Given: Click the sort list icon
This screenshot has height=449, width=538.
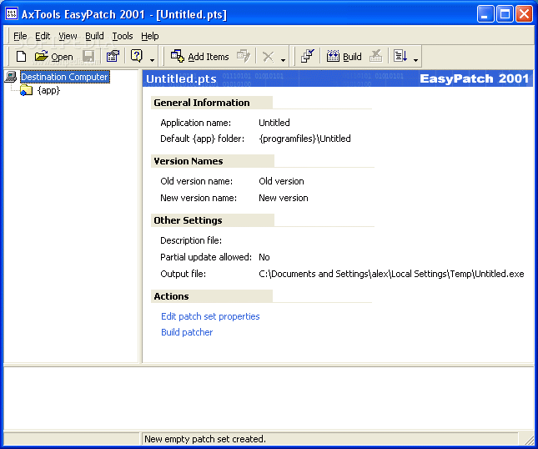Looking at the screenshot, I should [400, 56].
